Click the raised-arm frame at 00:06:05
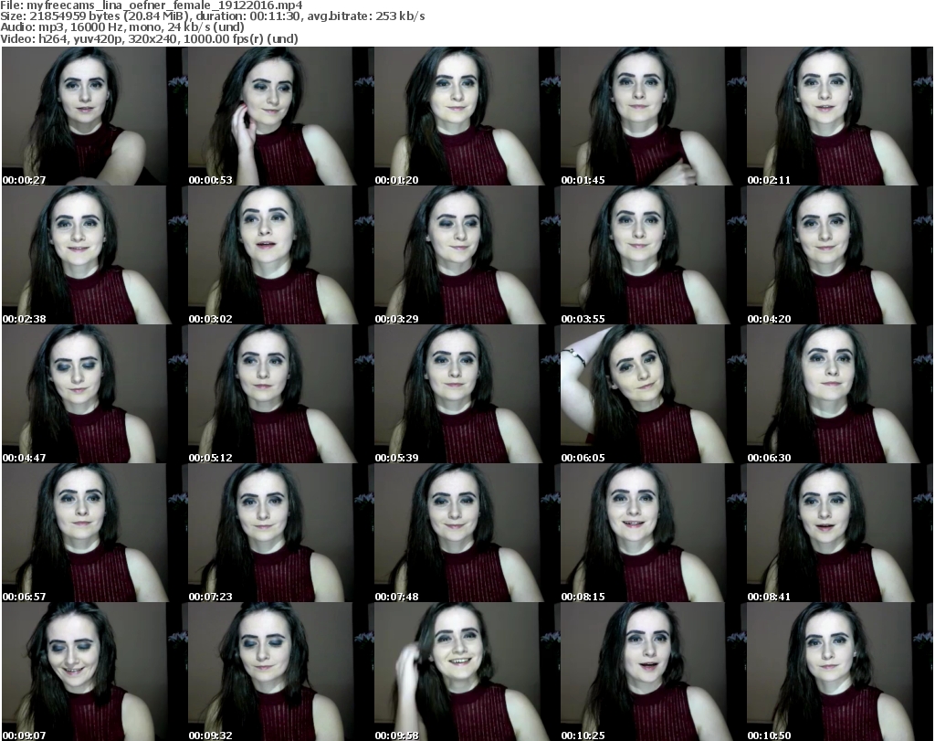Screen dimensions: 935x741 652,394
